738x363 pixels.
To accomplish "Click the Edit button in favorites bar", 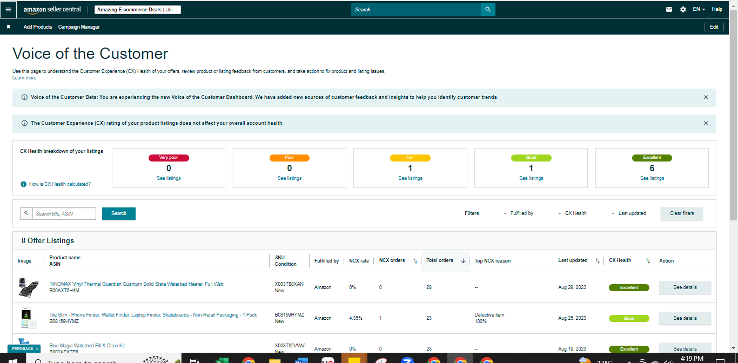I will tap(714, 27).
